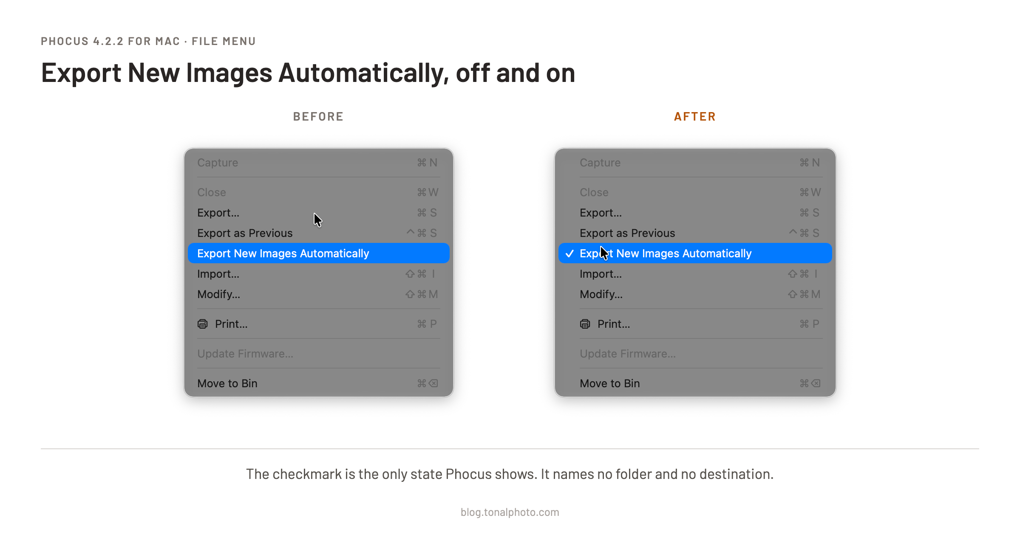Click the BEFORE column label
Image resolution: width=1020 pixels, height=535 pixels.
[x=318, y=117]
